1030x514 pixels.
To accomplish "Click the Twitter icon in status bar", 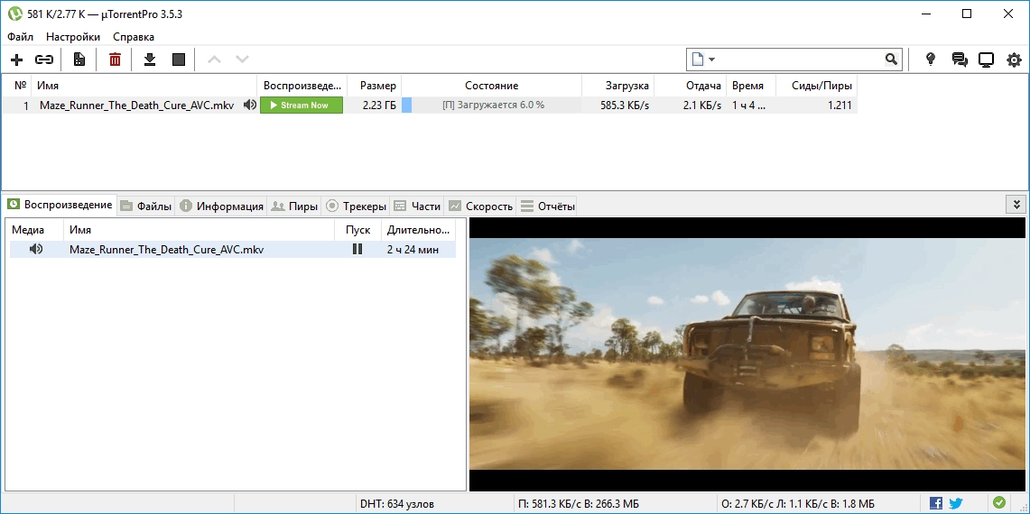I will 956,504.
